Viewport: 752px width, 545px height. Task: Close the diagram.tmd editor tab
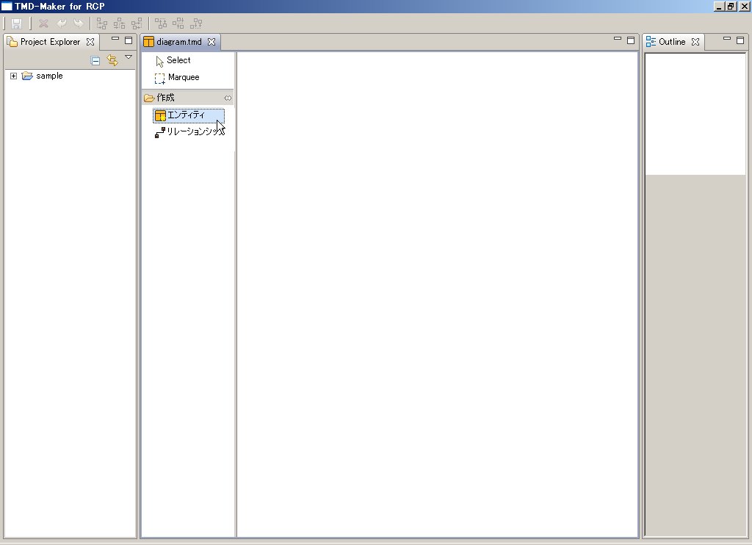pyautogui.click(x=211, y=42)
